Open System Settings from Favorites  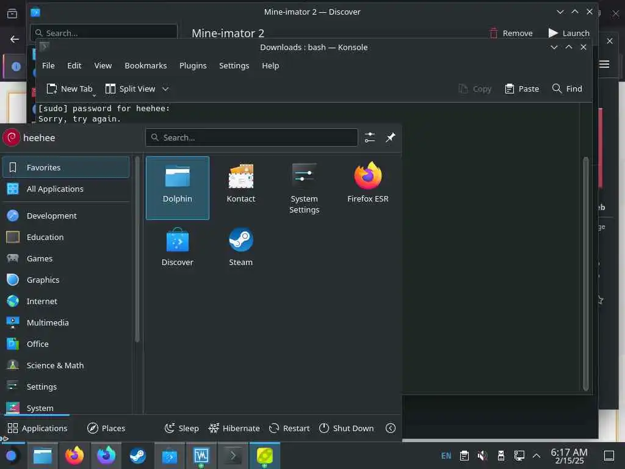pyautogui.click(x=304, y=188)
